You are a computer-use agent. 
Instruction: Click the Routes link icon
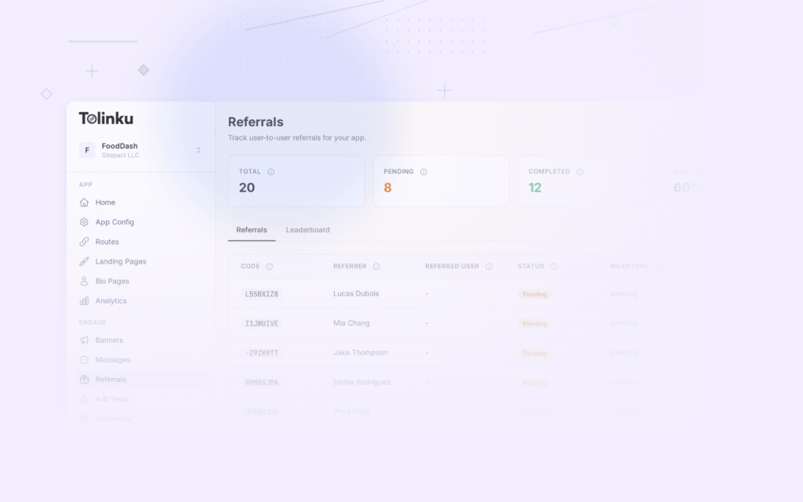[84, 242]
